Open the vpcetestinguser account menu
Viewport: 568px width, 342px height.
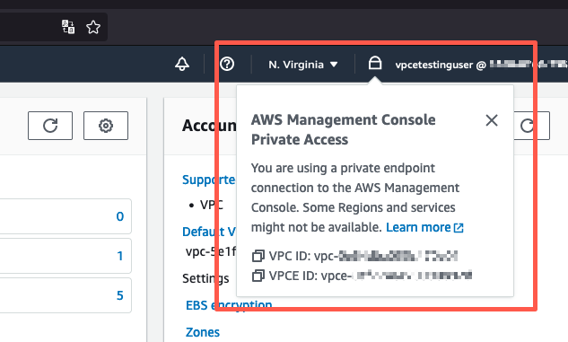click(481, 65)
